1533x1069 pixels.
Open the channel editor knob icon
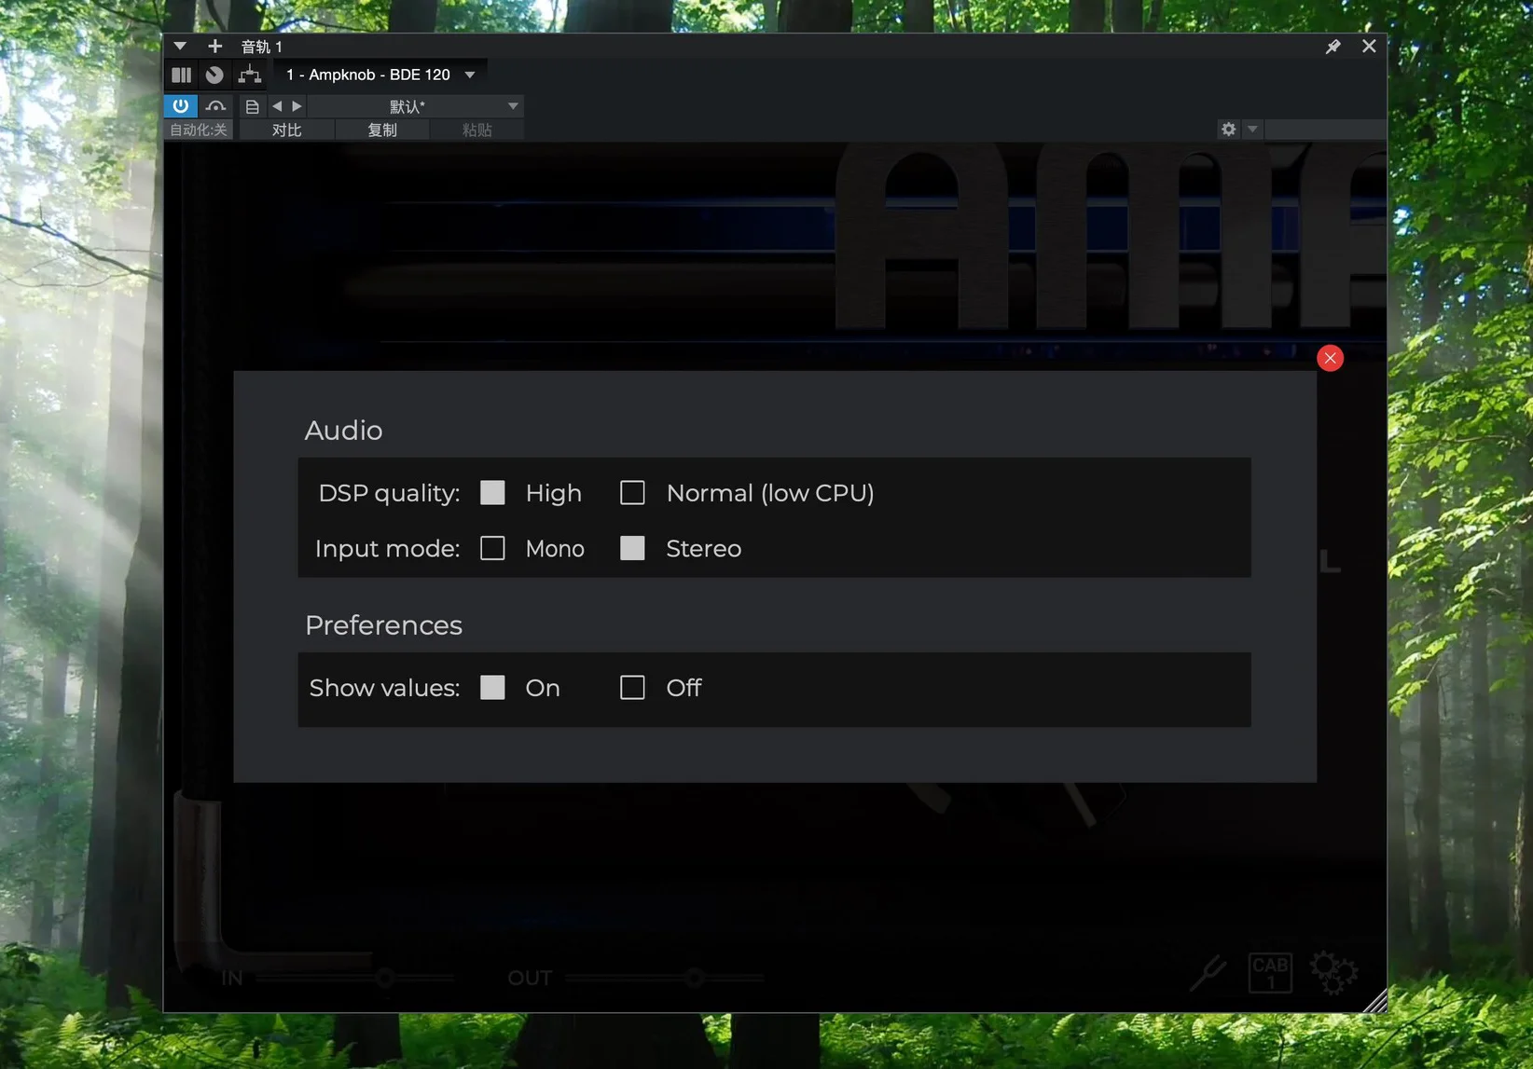[214, 75]
